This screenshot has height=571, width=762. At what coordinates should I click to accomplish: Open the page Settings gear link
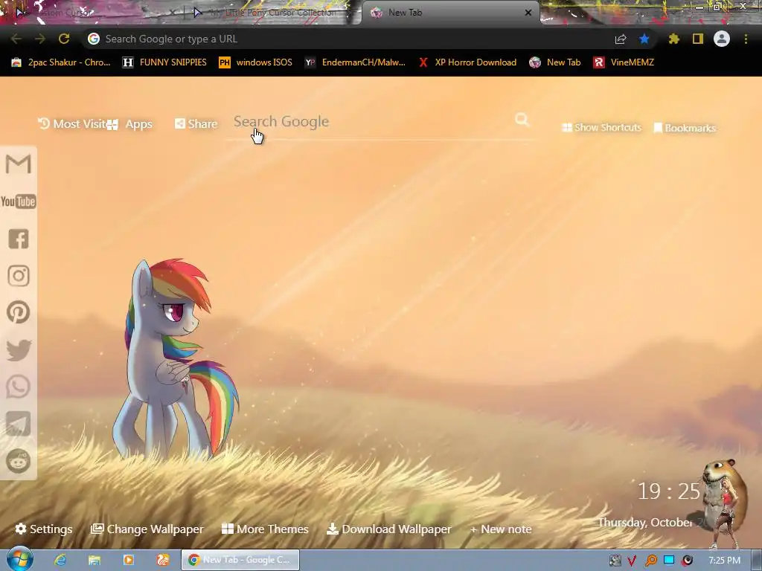pyautogui.click(x=44, y=529)
